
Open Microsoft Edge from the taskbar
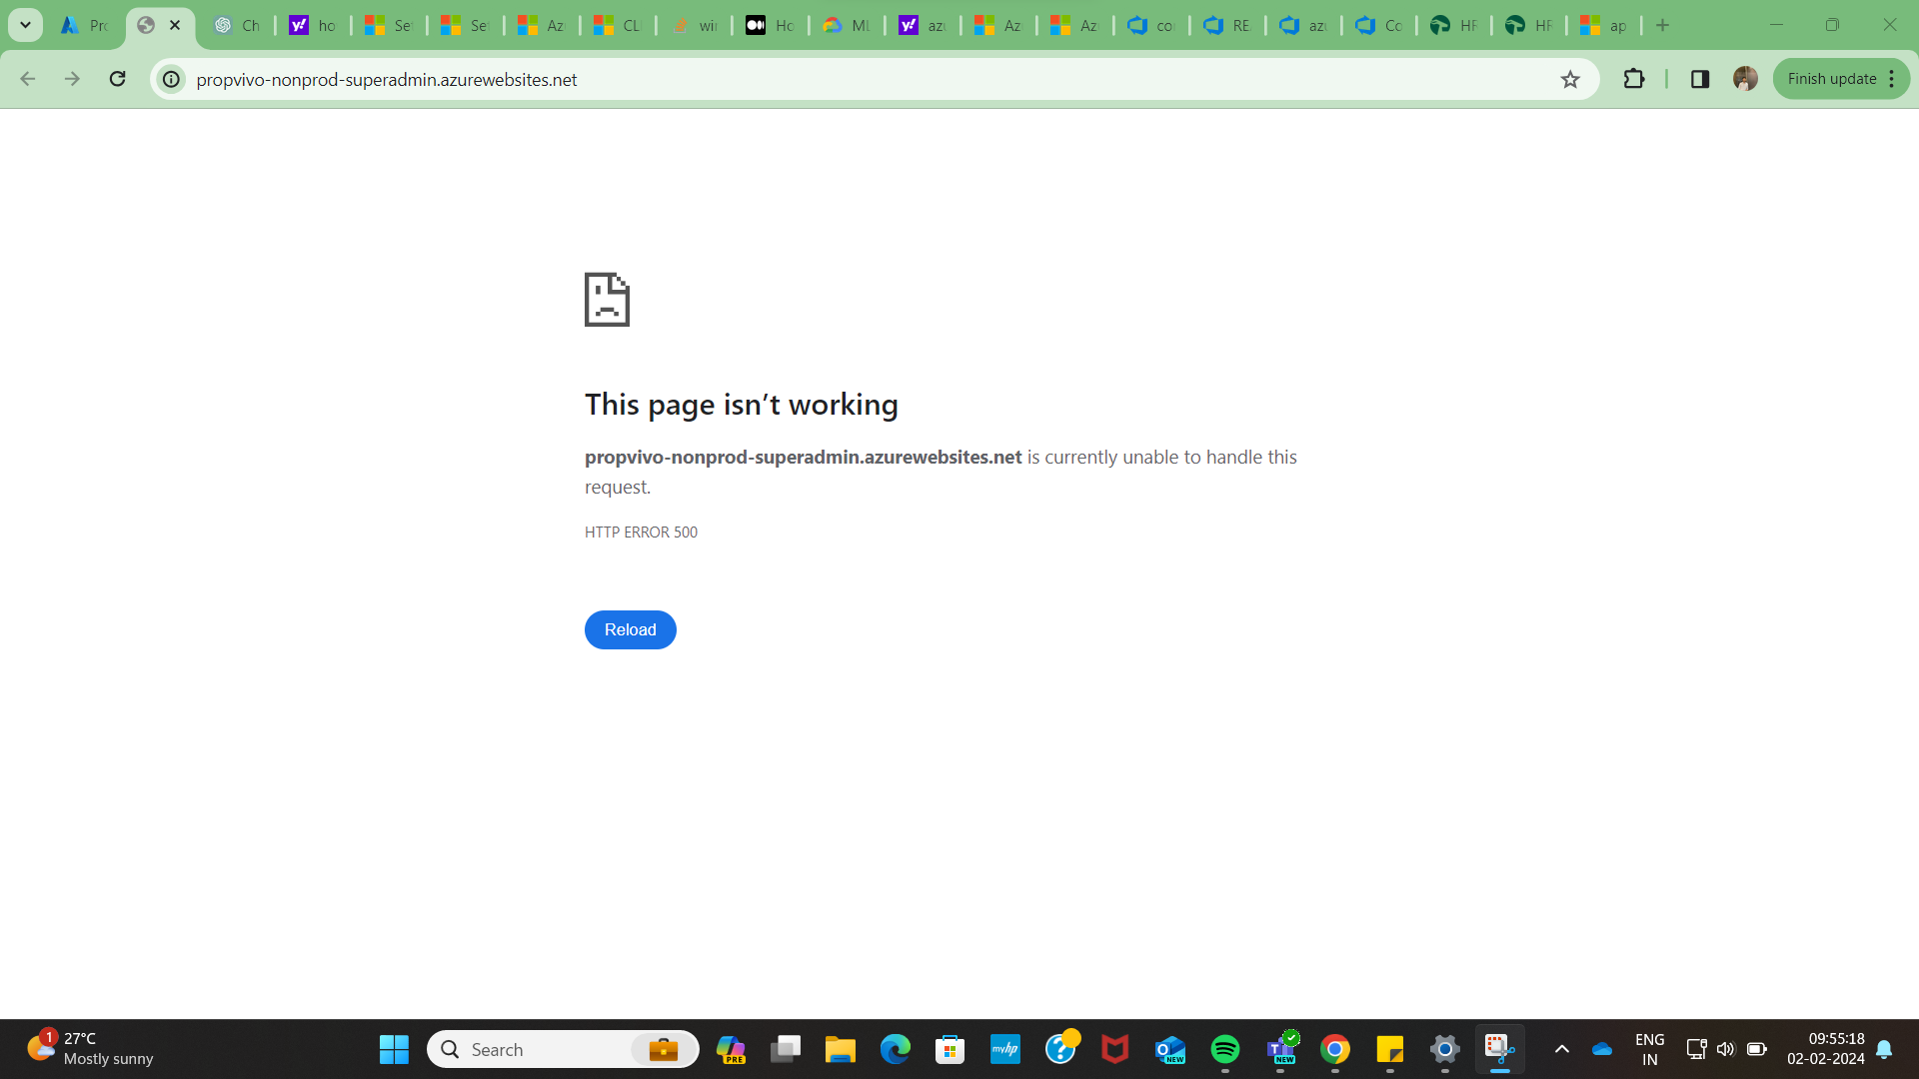click(894, 1049)
